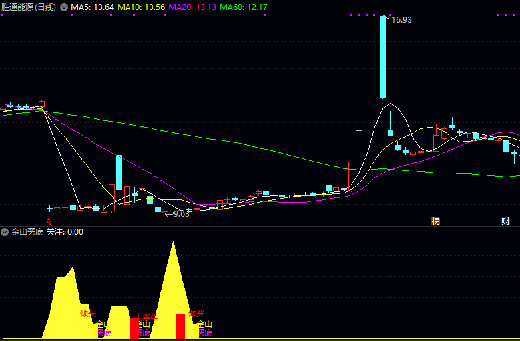520x341 pixels.
Task: Click the MA20: 13.13 indicator label
Action: [192, 7]
